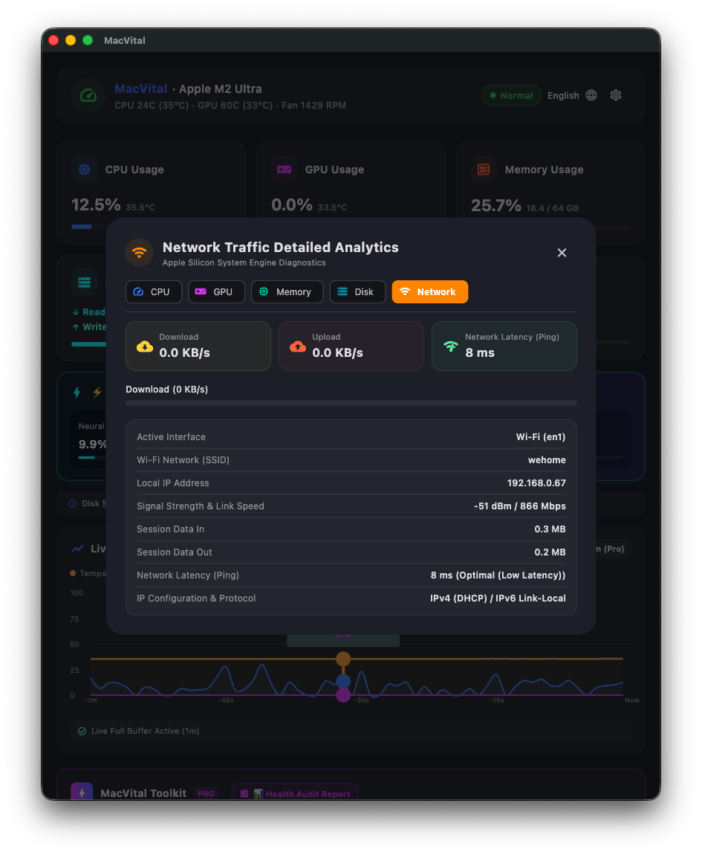Click the IPv4 (DHCP) / IPv6 Link-Local value
Screen dimensions: 702x855
[x=498, y=598]
